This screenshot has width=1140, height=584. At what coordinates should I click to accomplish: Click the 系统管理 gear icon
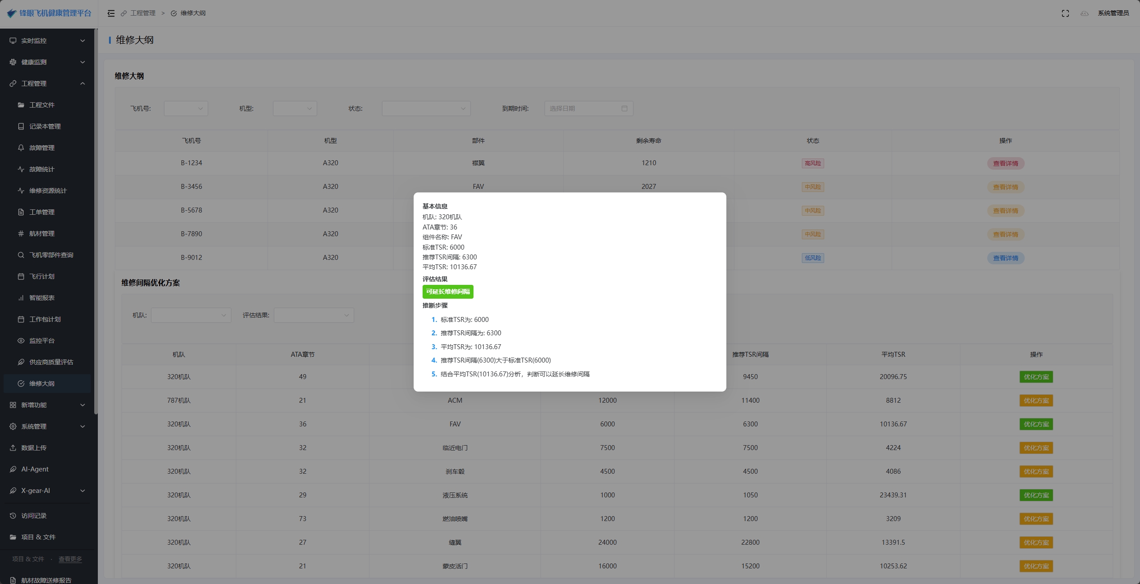13,426
